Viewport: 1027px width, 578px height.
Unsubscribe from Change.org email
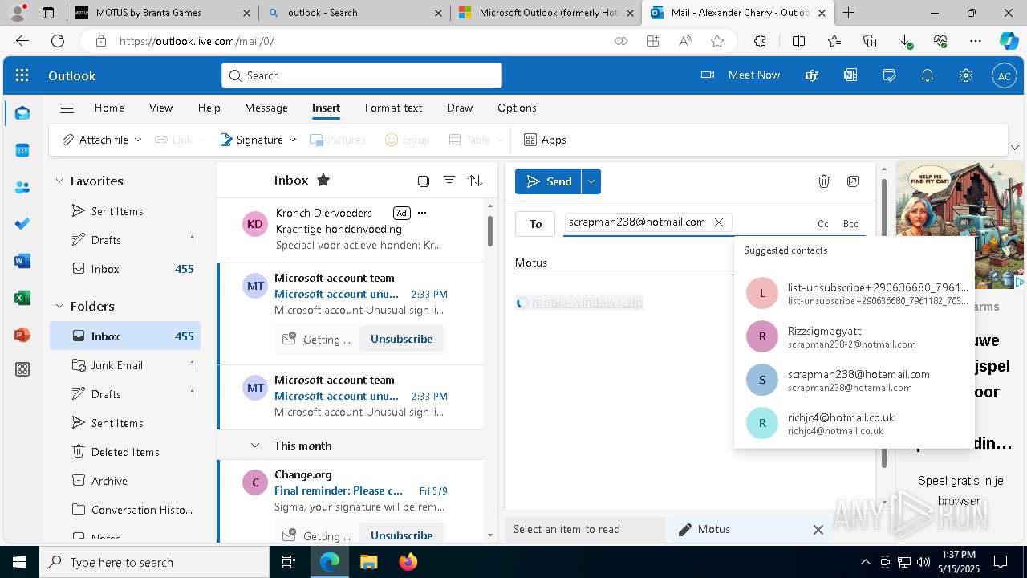coord(401,535)
